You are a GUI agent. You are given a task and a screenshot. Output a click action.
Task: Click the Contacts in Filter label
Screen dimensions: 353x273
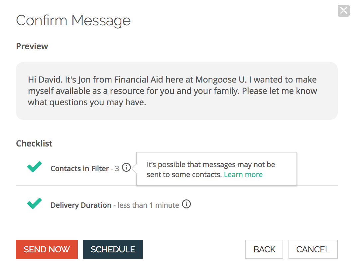click(79, 169)
